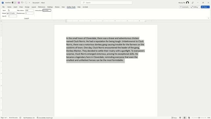
Task: Click the zoom out minus button
Action: (192, 118)
